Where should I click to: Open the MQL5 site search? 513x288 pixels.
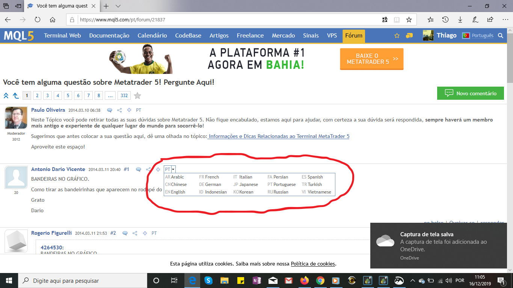pos(500,36)
